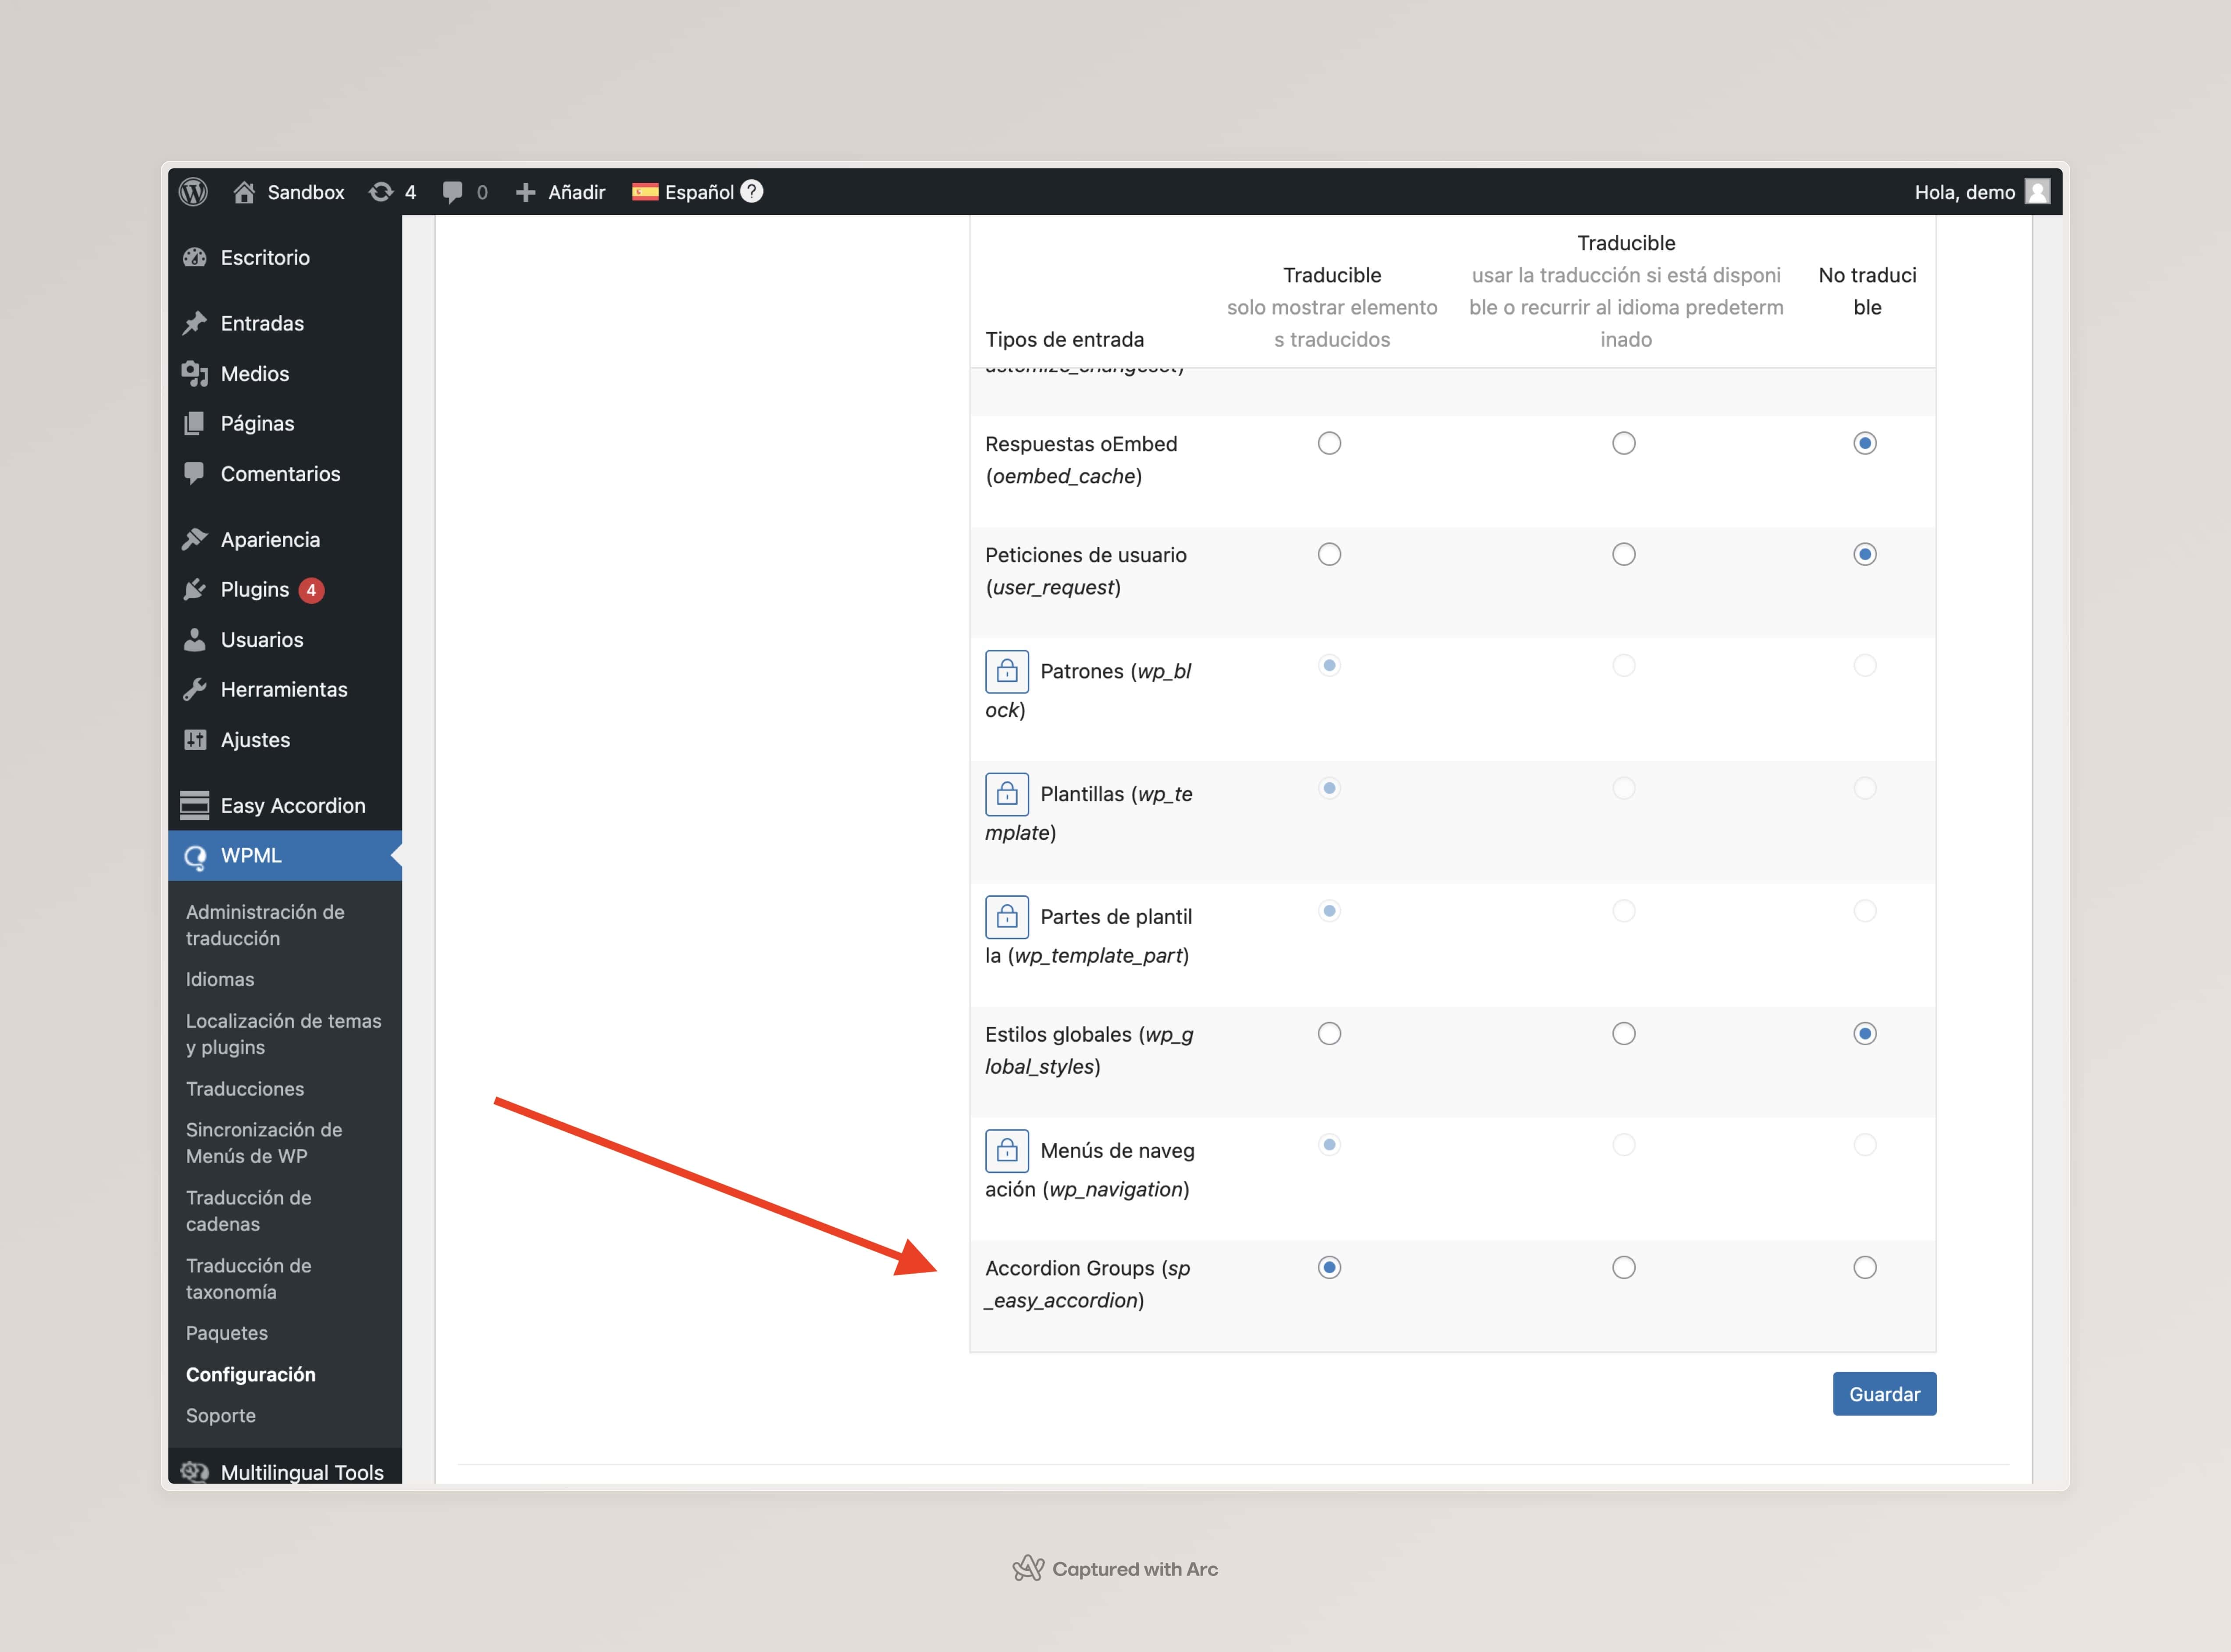
Task: Click the Accordion Groups row label
Action: pos(1088,1284)
